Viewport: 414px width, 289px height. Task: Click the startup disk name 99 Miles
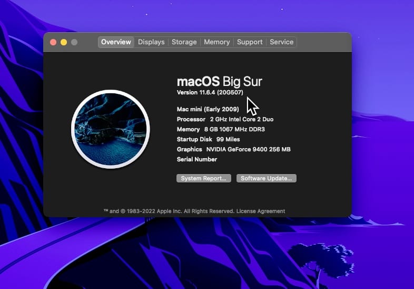point(228,139)
